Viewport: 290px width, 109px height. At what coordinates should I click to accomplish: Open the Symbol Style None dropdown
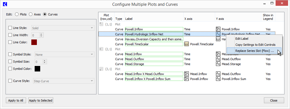tap(65, 55)
